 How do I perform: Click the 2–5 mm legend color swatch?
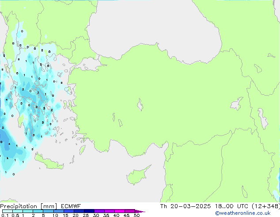click(x=38, y=211)
